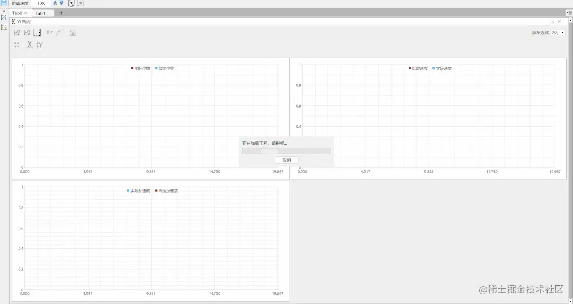
Task: Toggle 给定速度 legend entry
Action: click(418, 69)
